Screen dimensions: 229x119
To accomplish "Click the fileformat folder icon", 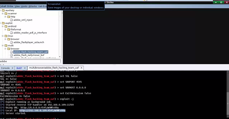I will coord(9,30).
